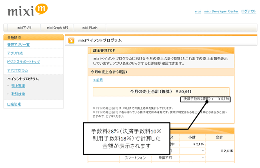This screenshot has height=168, width=260.
Task: Go to previous month via ＜前月 link
Action: pyautogui.click(x=98, y=80)
